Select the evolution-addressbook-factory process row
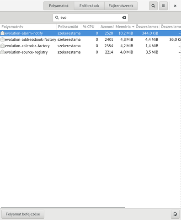The width and height of the screenshot is (181, 220). coord(90,39)
